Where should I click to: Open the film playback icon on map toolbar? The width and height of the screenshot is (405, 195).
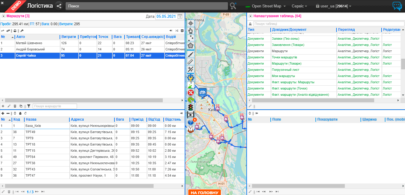point(190,115)
